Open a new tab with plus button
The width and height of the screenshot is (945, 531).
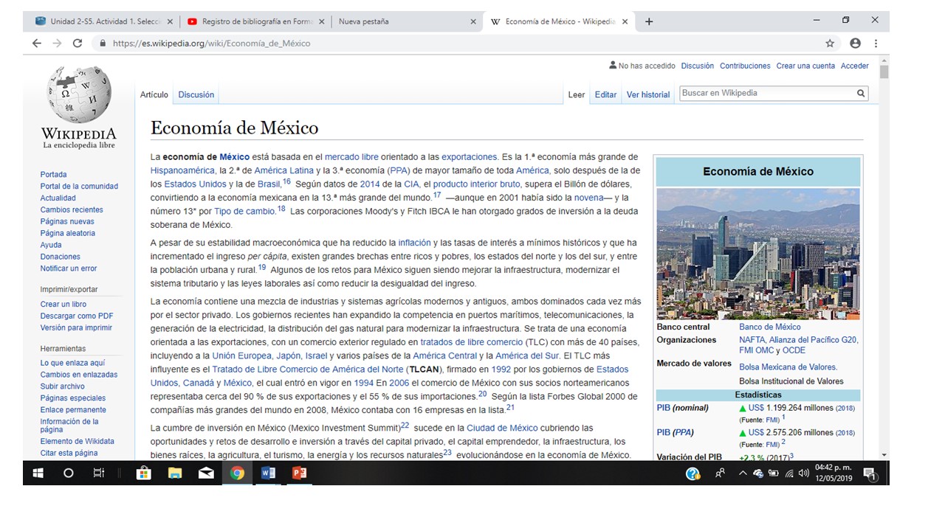(x=649, y=21)
